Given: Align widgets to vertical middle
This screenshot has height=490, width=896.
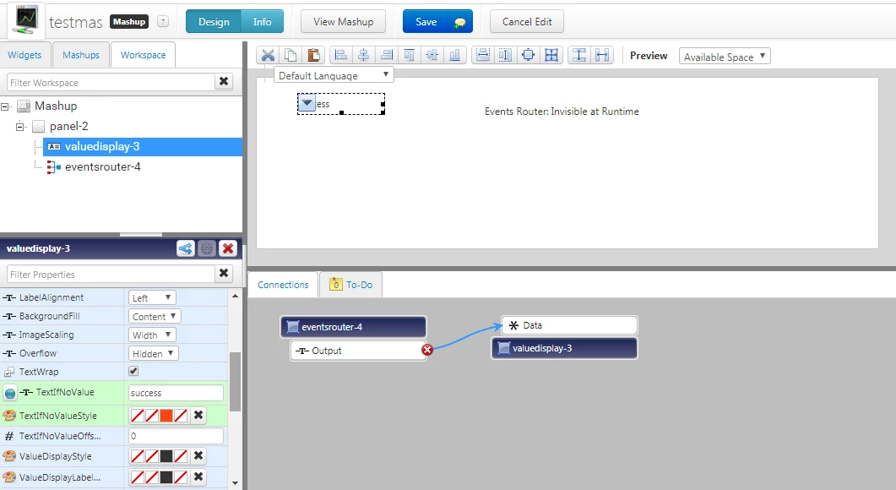Looking at the screenshot, I should point(432,56).
